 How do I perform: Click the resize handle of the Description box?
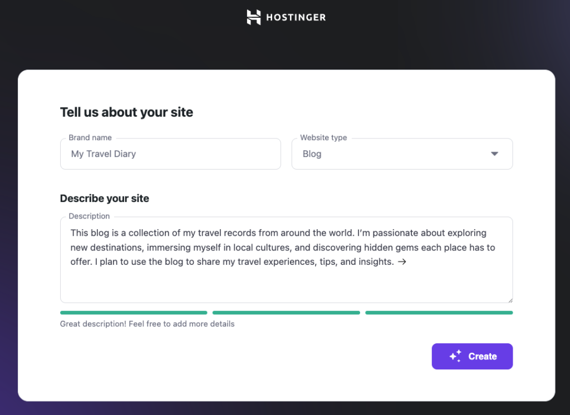point(509,299)
